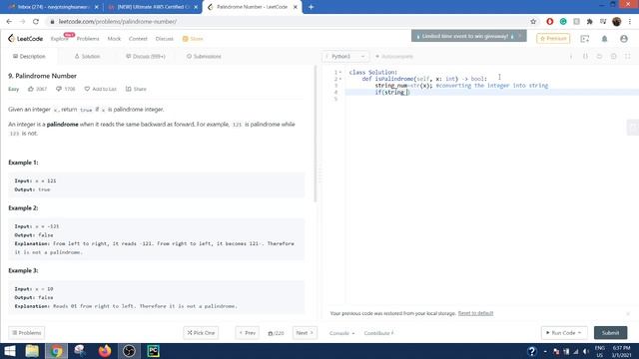Image resolution: width=639 pixels, height=359 pixels.
Task: Open the editor info icon
Action: 571,56
